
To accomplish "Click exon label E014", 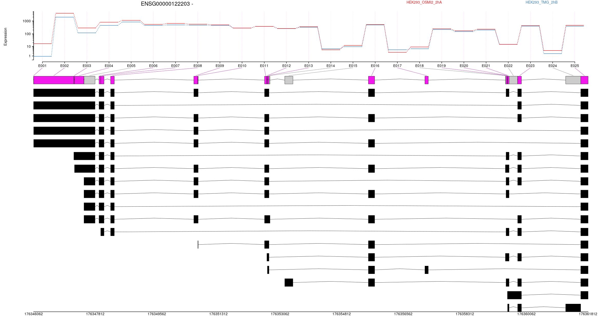I will (x=331, y=66).
